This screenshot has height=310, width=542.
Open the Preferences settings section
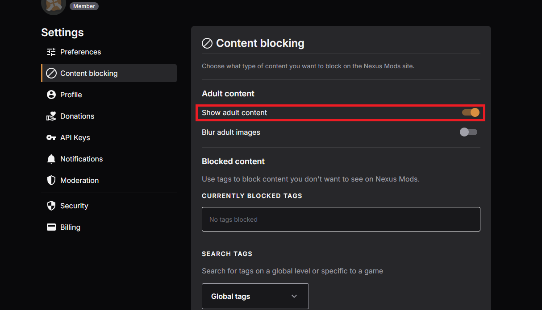[80, 52]
